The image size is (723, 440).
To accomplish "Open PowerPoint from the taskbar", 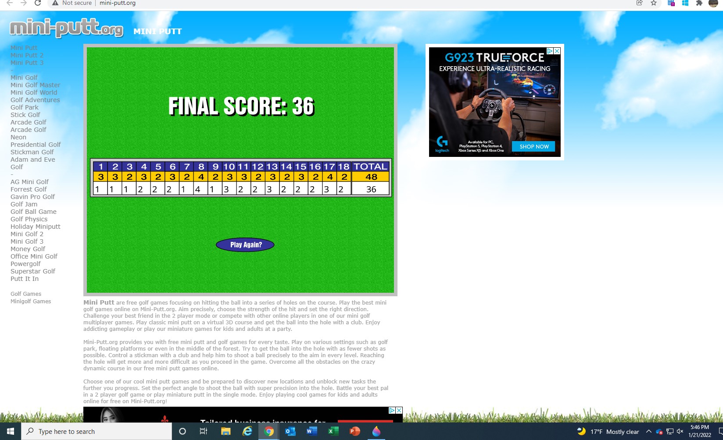I will click(354, 431).
